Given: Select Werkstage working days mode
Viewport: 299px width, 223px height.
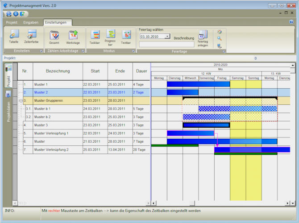Looking at the screenshot, I should pos(73,35).
